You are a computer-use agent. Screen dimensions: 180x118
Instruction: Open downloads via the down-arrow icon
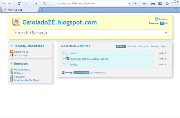tap(36, 4)
